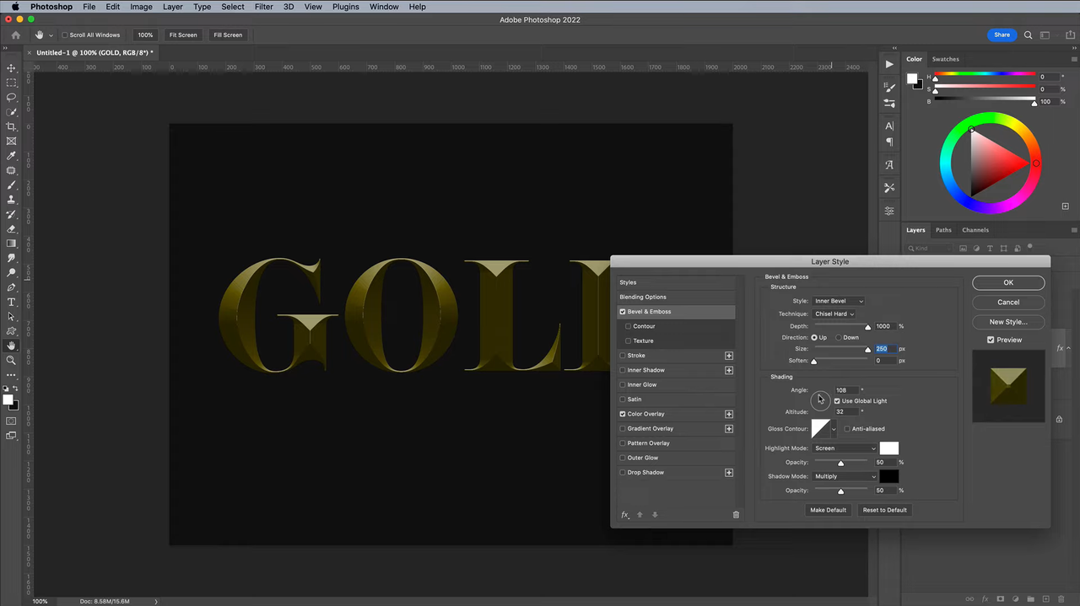Viewport: 1080px width, 606px height.
Task: Open the Style dropdown showing Inner Bevel
Action: (x=839, y=301)
